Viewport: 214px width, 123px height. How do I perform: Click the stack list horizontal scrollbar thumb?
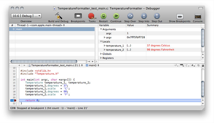coord(44,62)
